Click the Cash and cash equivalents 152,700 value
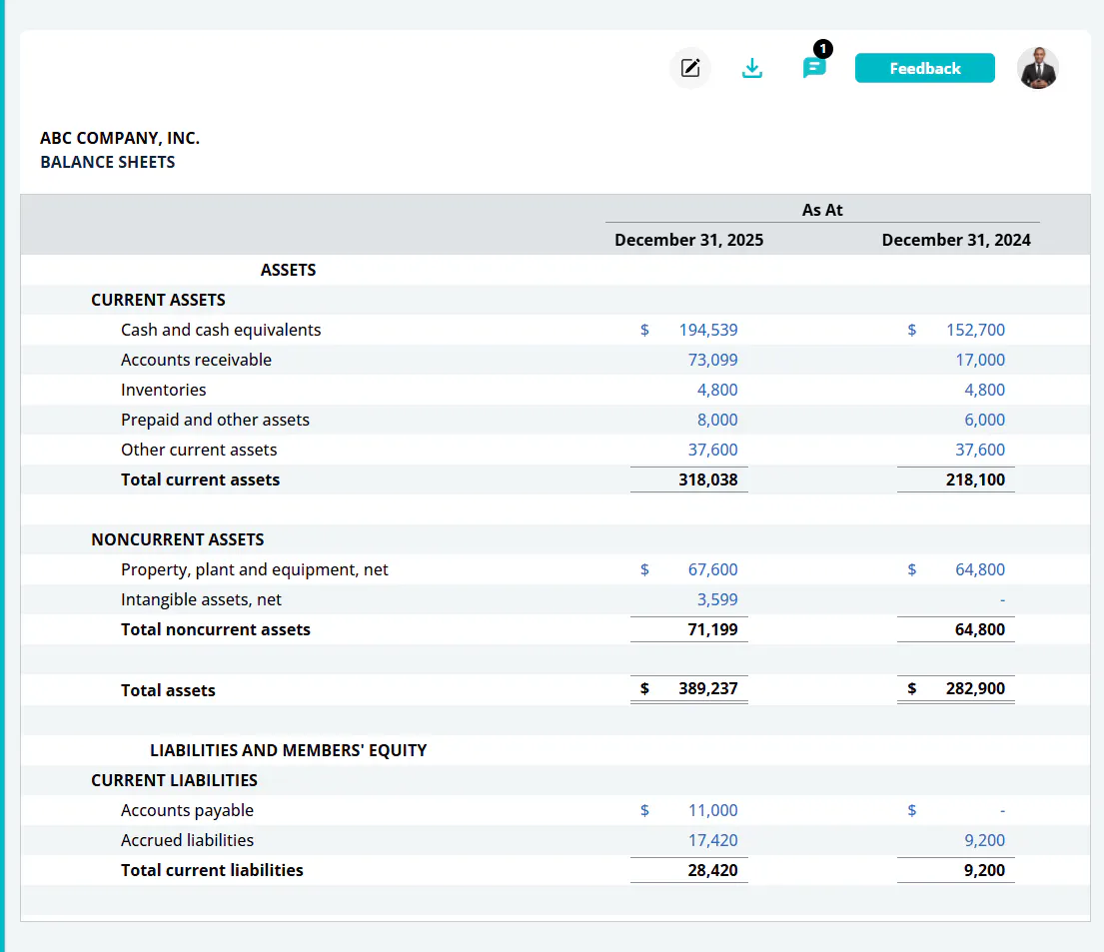1104x952 pixels. 975,331
